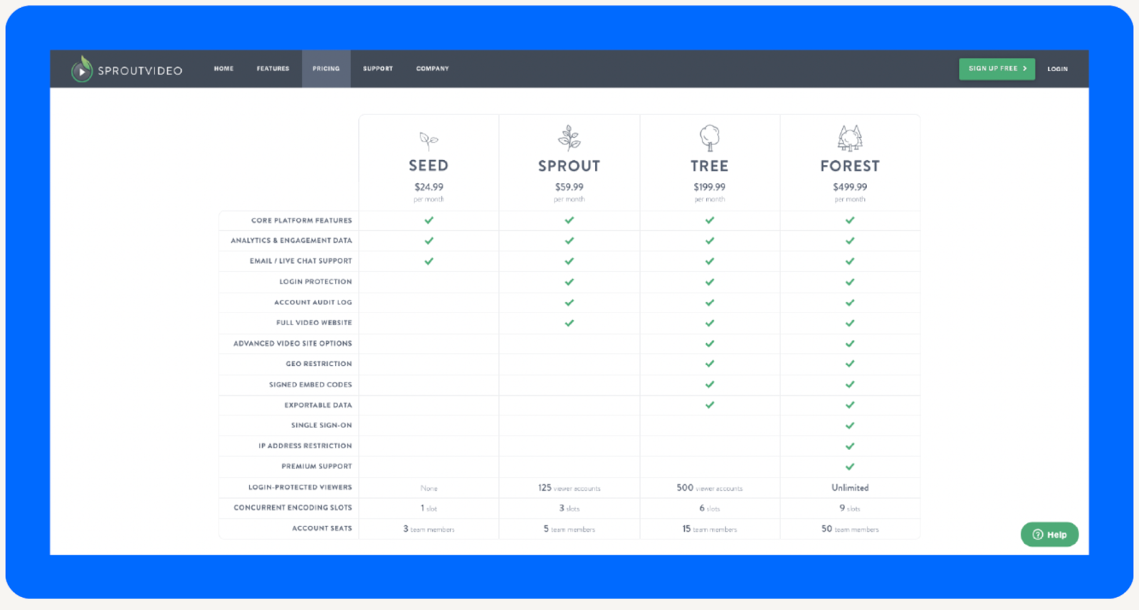Click the Account Seats row label

(322, 528)
